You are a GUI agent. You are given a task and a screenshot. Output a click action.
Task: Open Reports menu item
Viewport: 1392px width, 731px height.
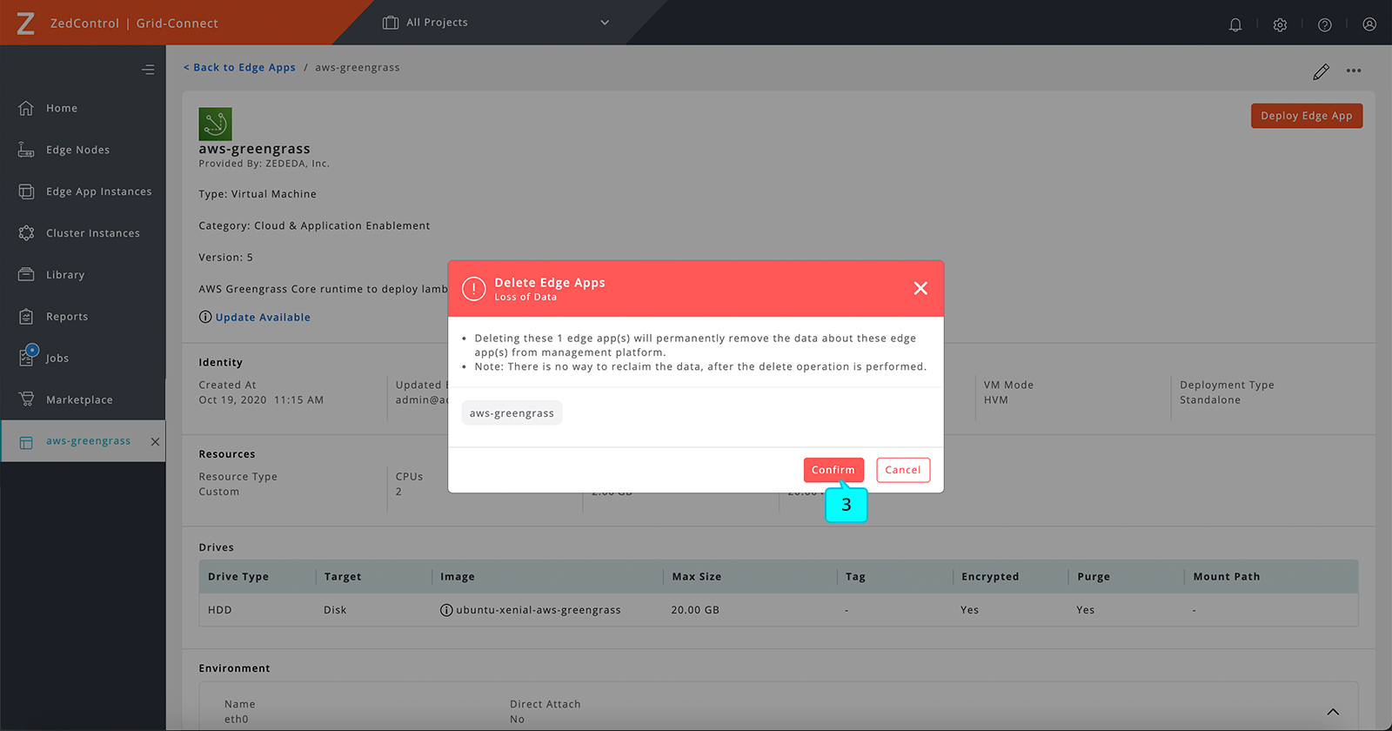pyautogui.click(x=67, y=317)
